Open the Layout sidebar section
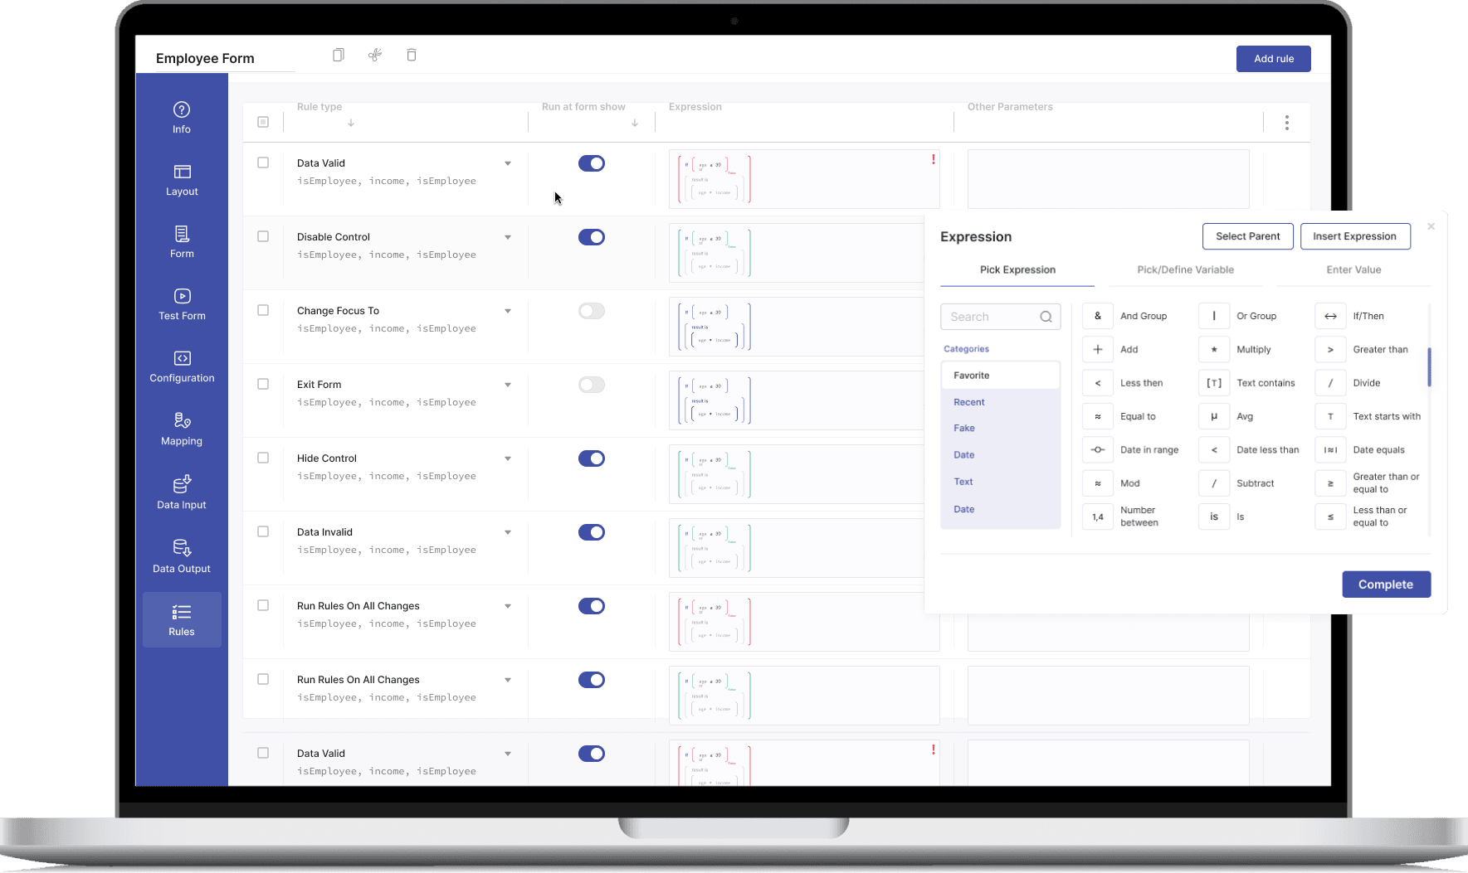 click(x=182, y=180)
